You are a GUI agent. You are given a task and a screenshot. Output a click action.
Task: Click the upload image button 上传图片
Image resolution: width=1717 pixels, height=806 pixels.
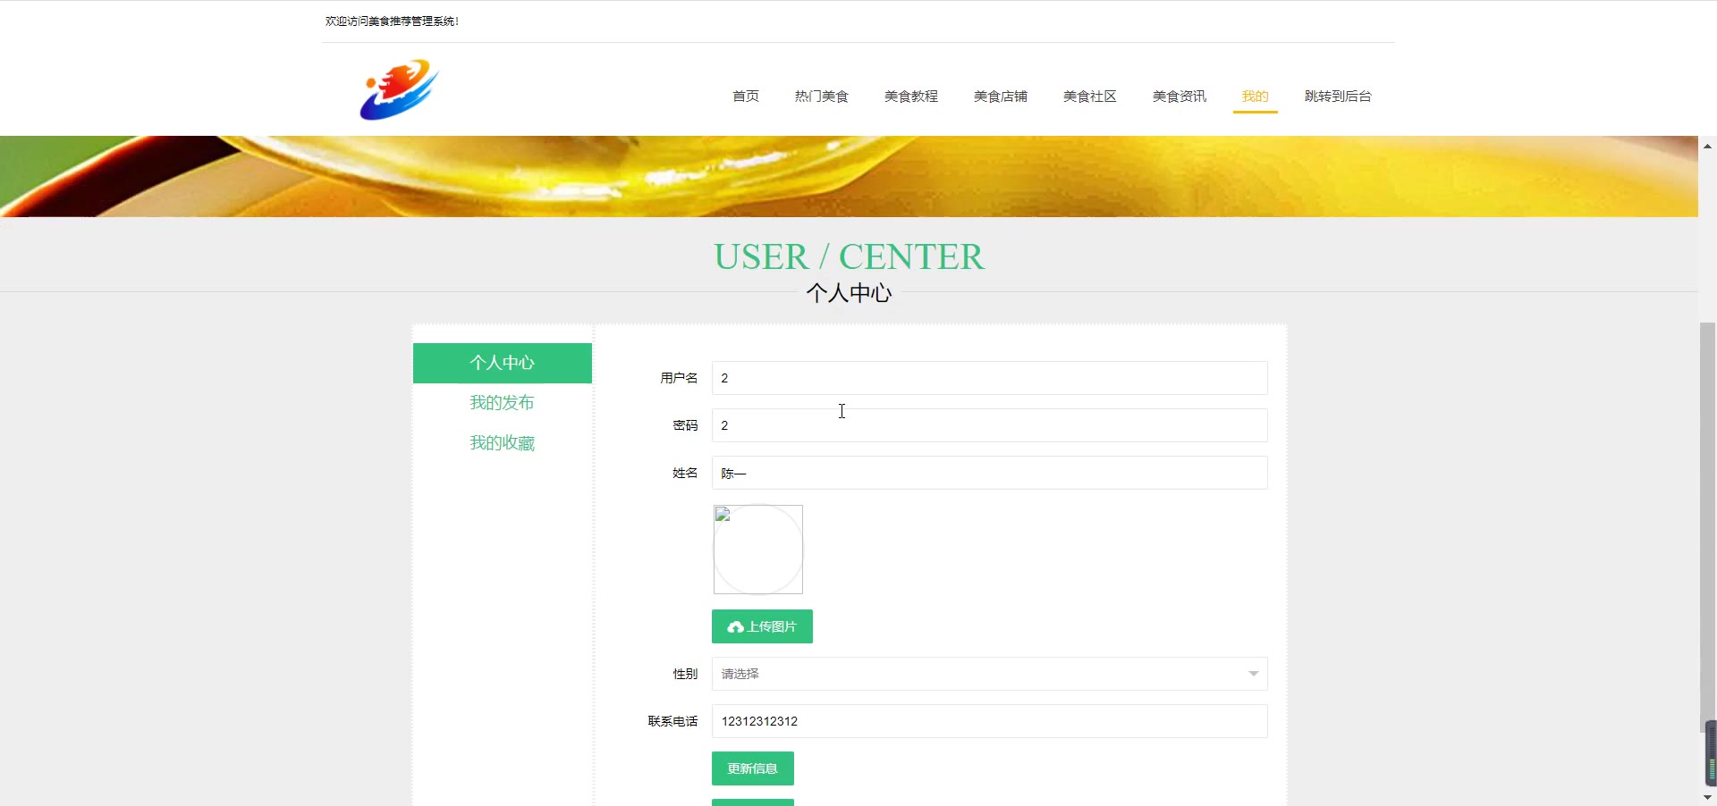point(762,626)
